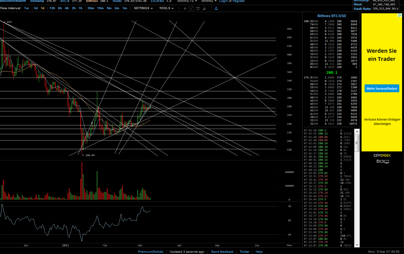Select the 4h interval
The height and width of the screenshot is (254, 404).
(x=67, y=8)
